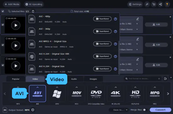This screenshot has height=114, width=173.
Task: Select the WMV Windows format icon
Action: tap(57, 94)
